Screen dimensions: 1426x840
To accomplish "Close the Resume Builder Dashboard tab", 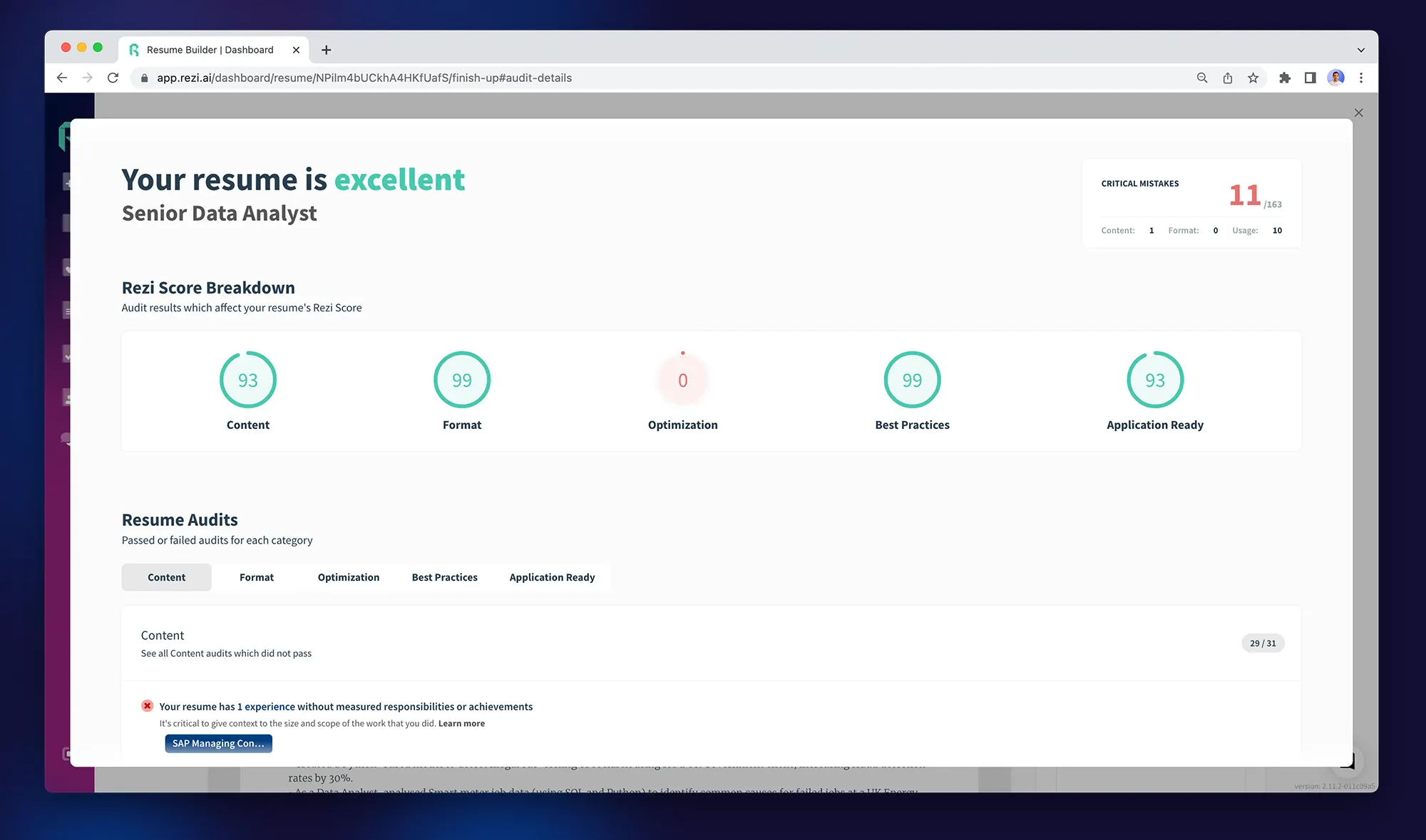I will [x=296, y=50].
